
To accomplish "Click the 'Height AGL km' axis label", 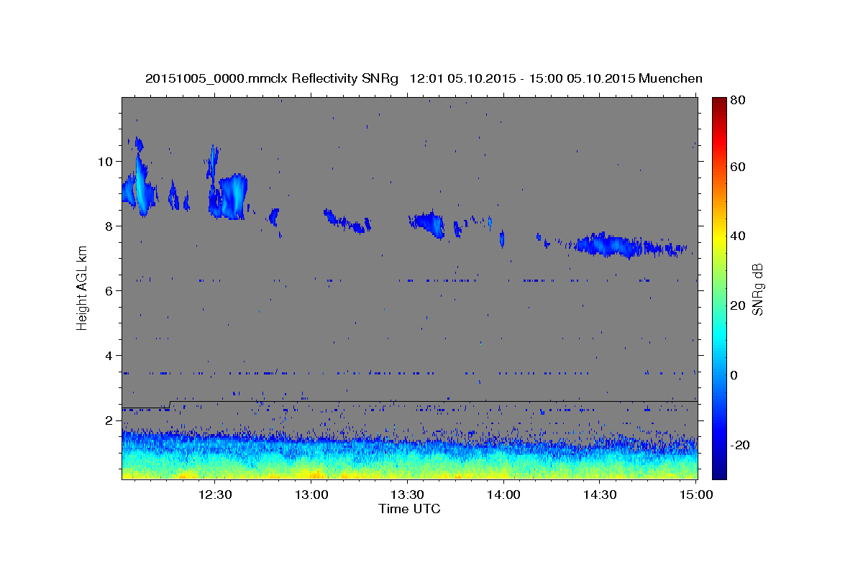I will tap(82, 288).
